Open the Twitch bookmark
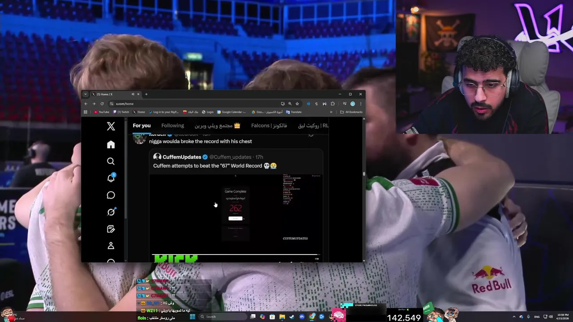This screenshot has width=573, height=322. pyautogui.click(x=121, y=112)
